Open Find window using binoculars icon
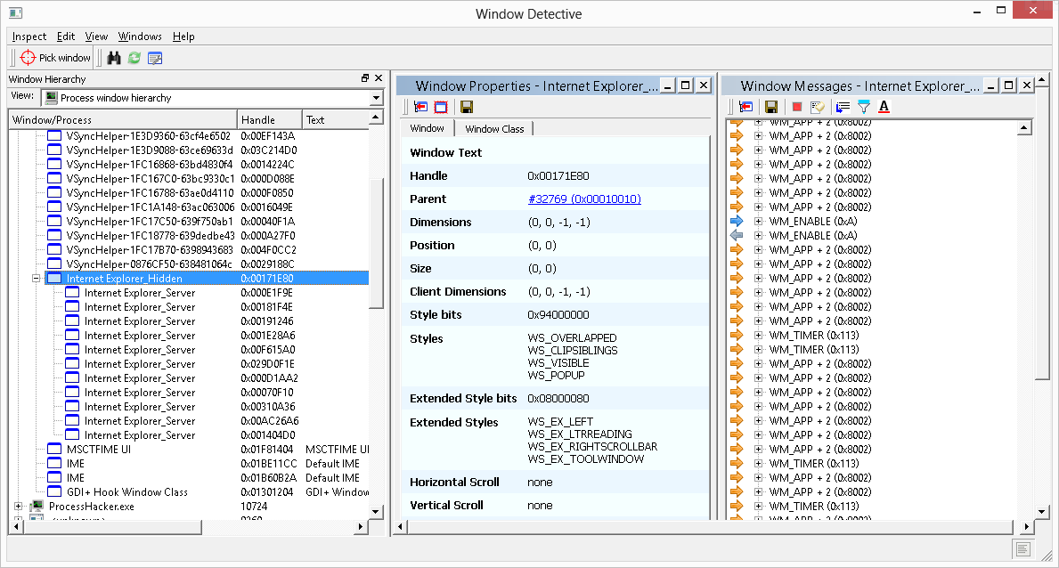Image resolution: width=1059 pixels, height=568 pixels. tap(114, 58)
